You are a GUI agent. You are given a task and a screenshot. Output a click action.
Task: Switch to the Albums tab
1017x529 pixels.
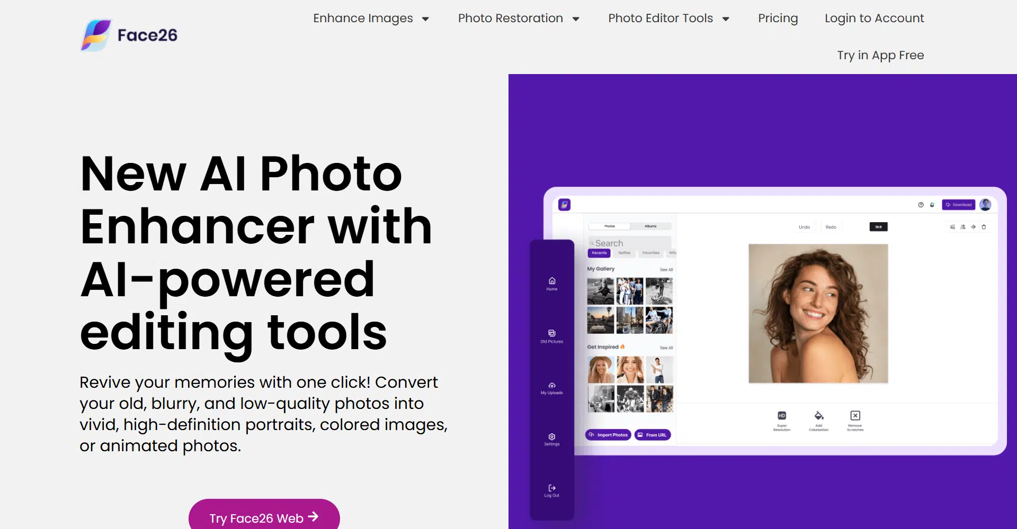[x=650, y=226]
